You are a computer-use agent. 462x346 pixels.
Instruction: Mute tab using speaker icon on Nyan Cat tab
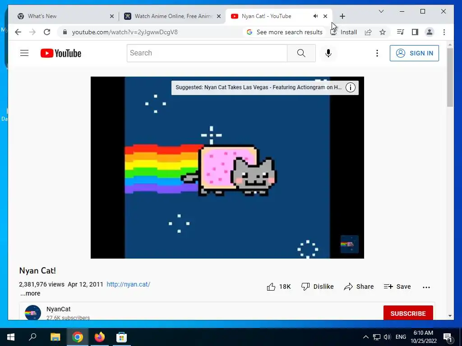point(315,16)
